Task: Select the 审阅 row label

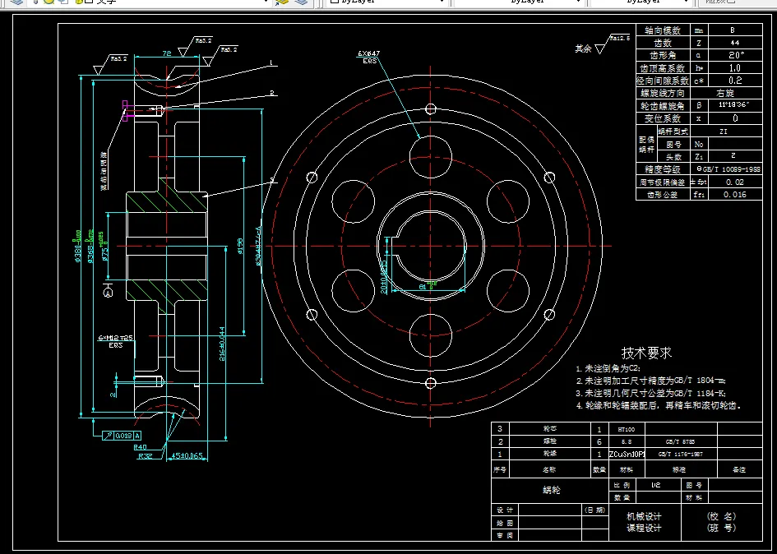Action: pyautogui.click(x=505, y=535)
